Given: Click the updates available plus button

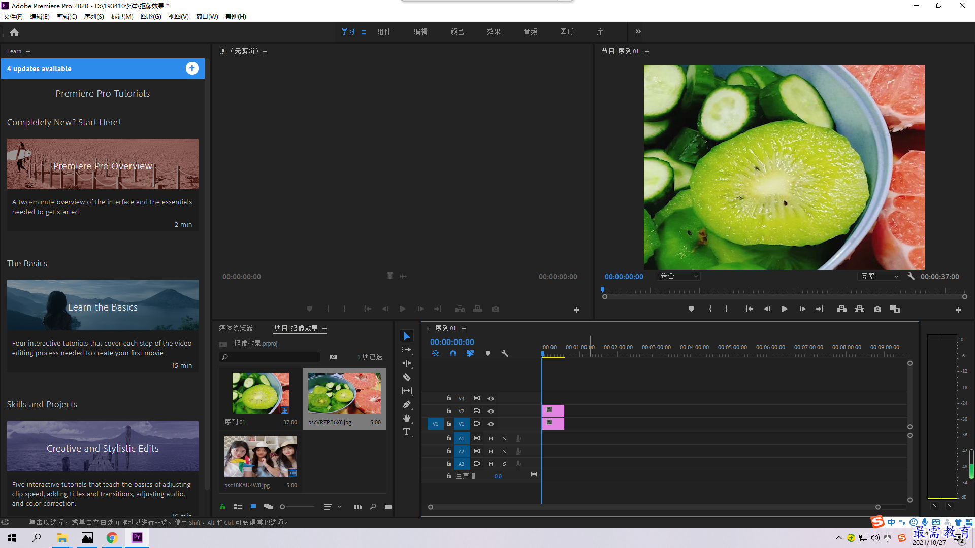Looking at the screenshot, I should pos(192,68).
